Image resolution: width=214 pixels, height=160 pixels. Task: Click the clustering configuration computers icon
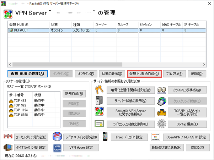coord(161,90)
